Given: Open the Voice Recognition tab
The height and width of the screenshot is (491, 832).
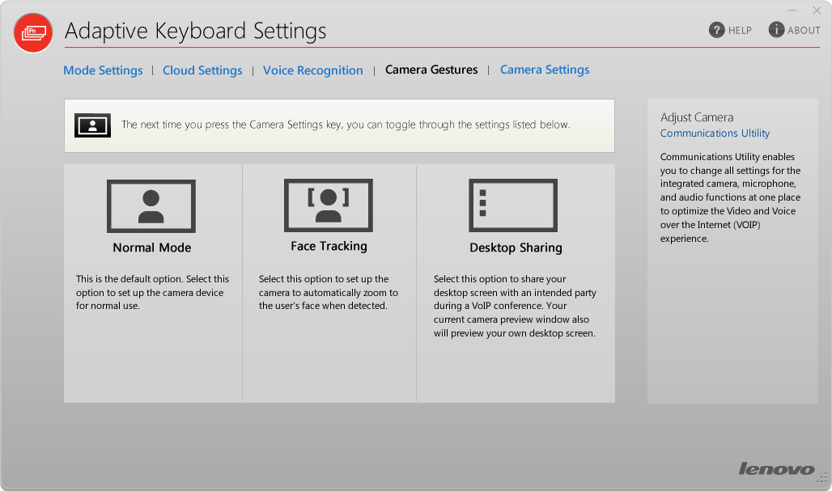Looking at the screenshot, I should (313, 70).
